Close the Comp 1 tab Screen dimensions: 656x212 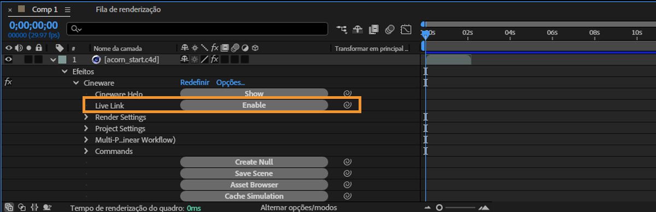pyautogui.click(x=10, y=10)
